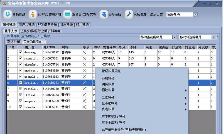Choose 管理帐号分组 in context menu
This screenshot has height=134, width=223.
tap(111, 71)
